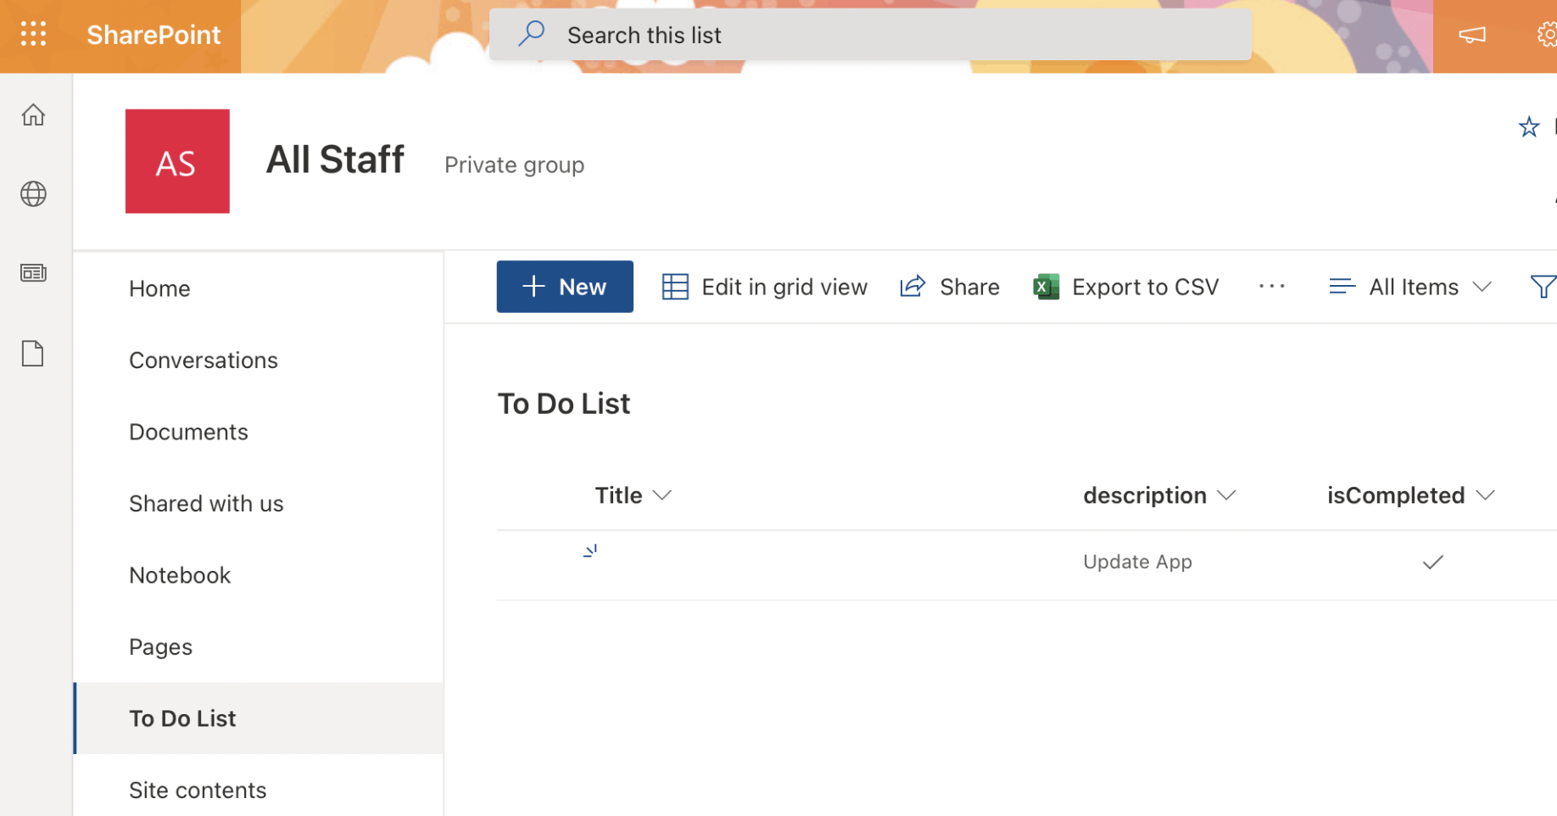Image resolution: width=1557 pixels, height=816 pixels.
Task: Open Site contents from left navigation
Action: click(x=198, y=790)
